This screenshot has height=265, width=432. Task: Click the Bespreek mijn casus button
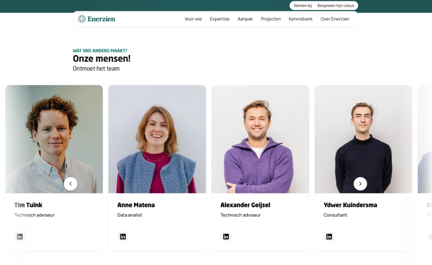336,5
